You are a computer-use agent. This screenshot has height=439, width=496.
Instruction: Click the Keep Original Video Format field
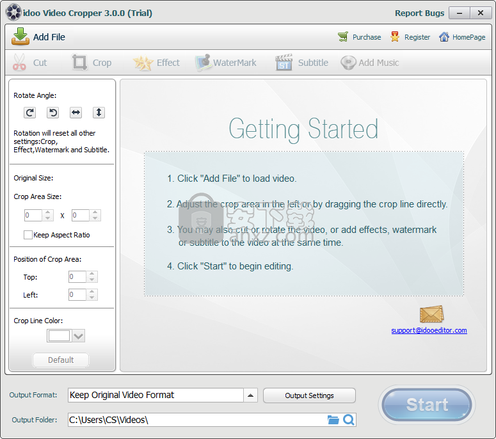point(156,395)
